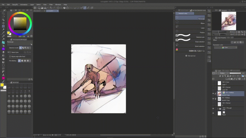Viewport: 246px width, 138px height.
Task: Open the Filter menu
Action: point(51,5)
